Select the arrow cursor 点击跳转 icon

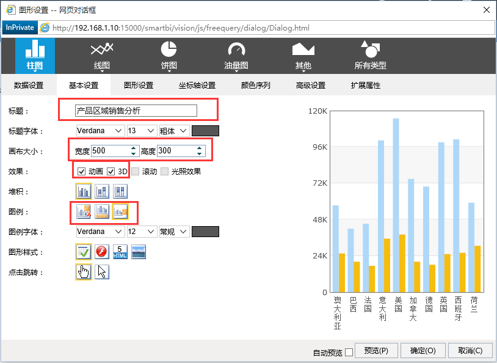[x=102, y=272]
